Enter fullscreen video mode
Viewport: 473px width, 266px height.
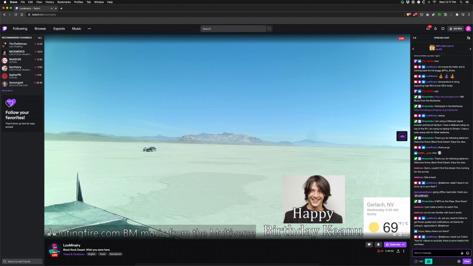(406, 234)
